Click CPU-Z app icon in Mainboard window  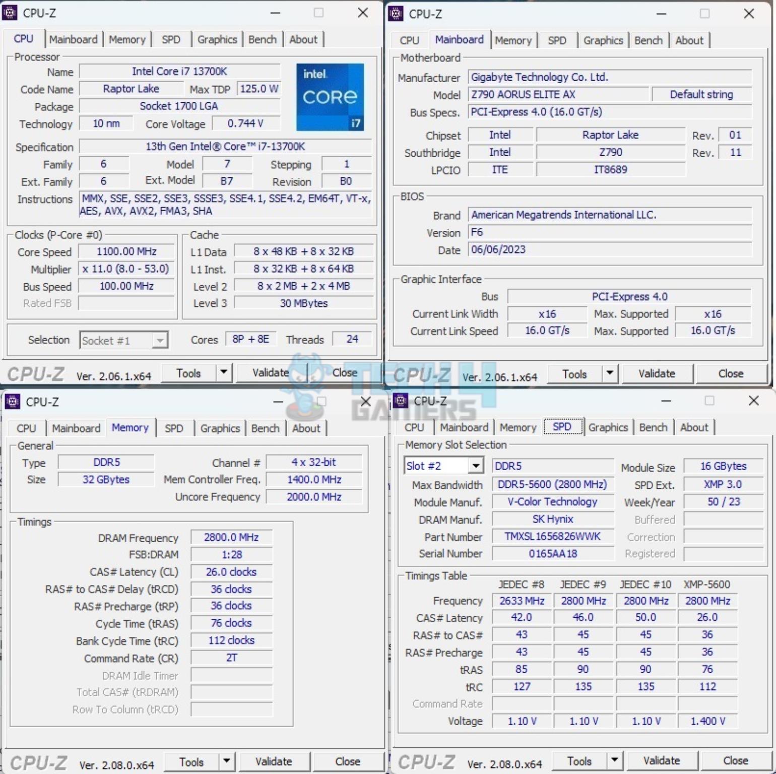(x=396, y=14)
